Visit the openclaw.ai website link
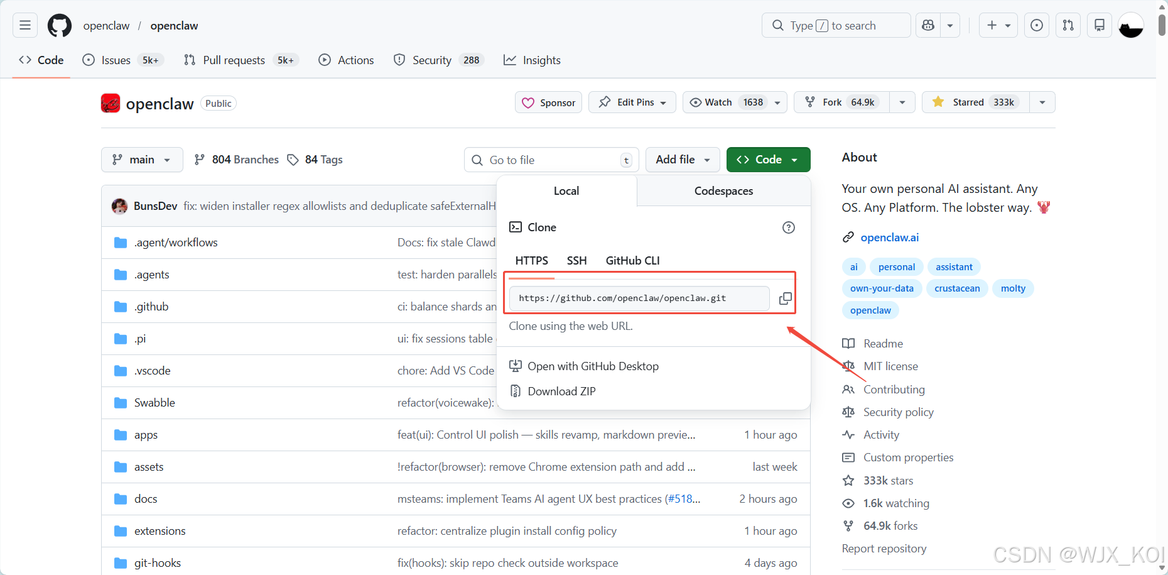This screenshot has height=575, width=1168. point(889,238)
